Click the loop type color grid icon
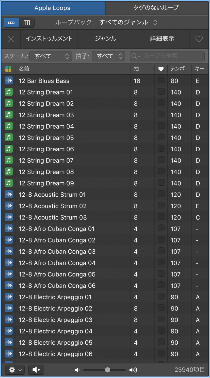The width and height of the screenshot is (210, 378). coord(8,69)
